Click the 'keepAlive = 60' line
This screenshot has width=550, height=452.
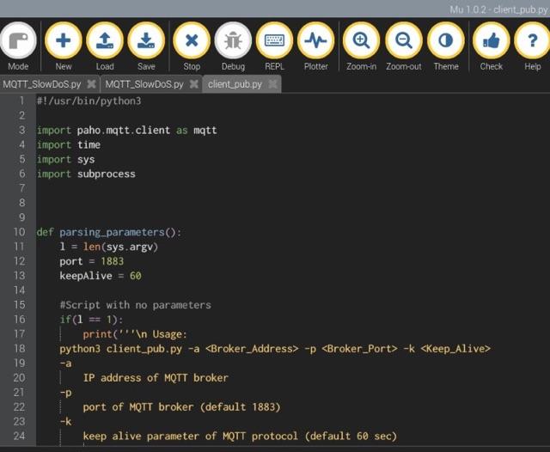point(101,276)
